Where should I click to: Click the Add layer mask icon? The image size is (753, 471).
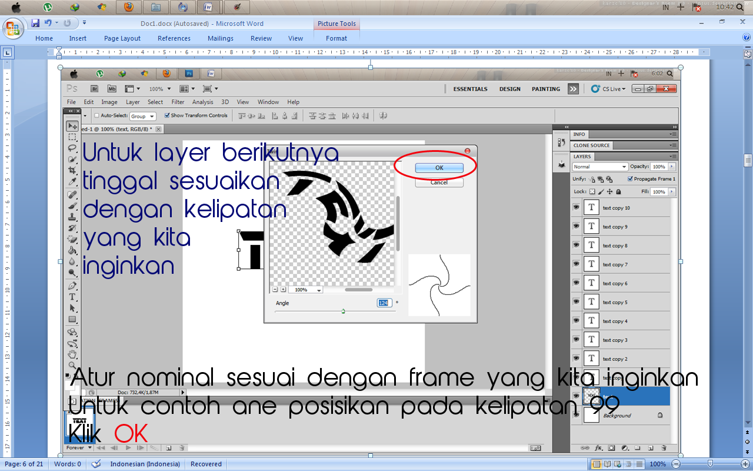tap(612, 448)
